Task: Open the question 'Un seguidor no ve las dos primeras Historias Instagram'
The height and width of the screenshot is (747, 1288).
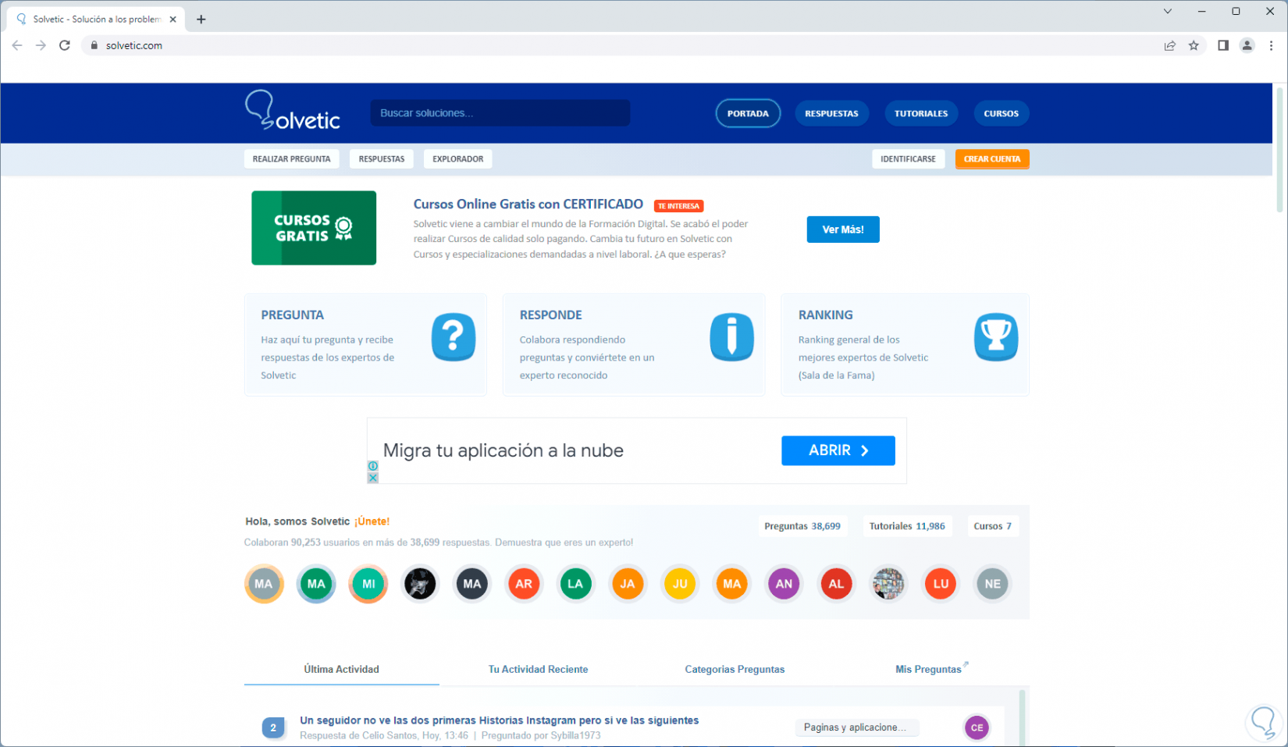Action: click(x=499, y=720)
